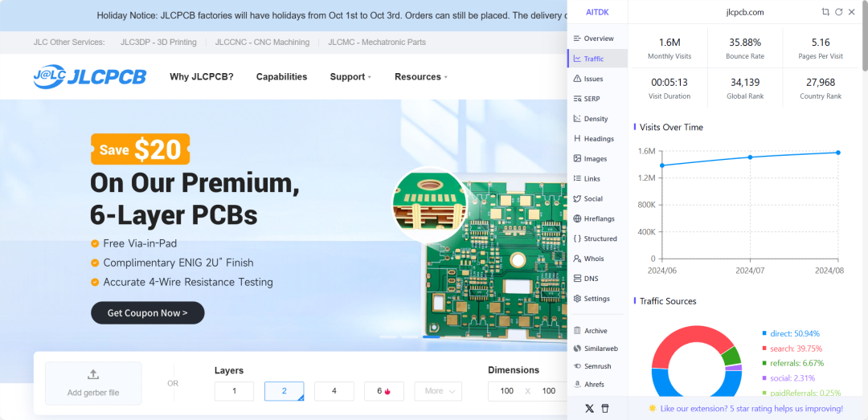Click the Monthly Visits 1.6M value
The height and width of the screenshot is (420, 868).
click(669, 42)
